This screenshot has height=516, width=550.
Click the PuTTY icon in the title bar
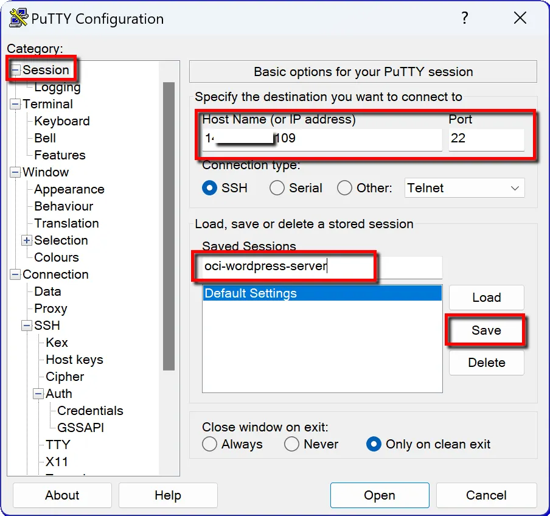tap(18, 19)
